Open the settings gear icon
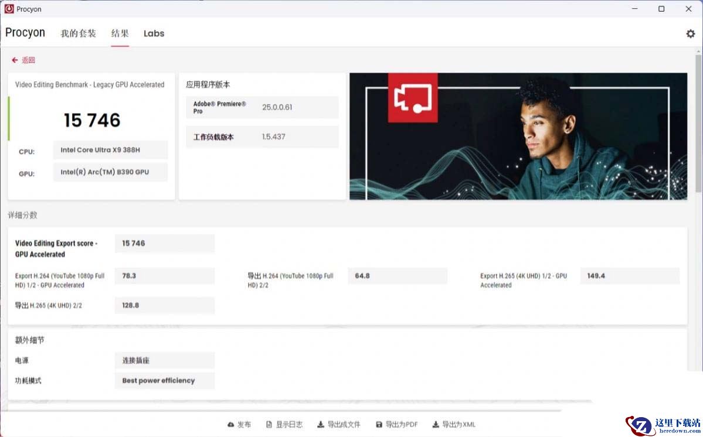The height and width of the screenshot is (437, 703). (x=690, y=34)
